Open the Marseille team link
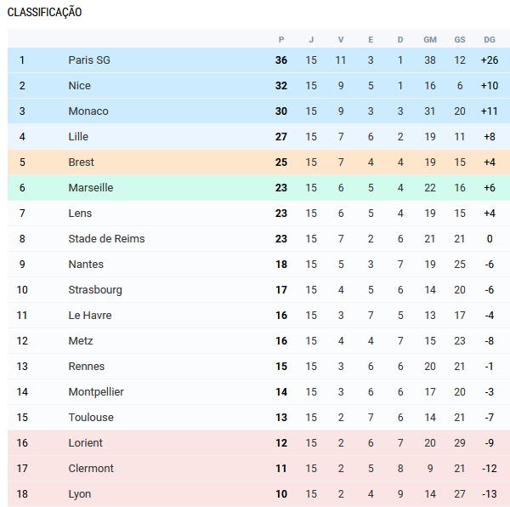 (x=90, y=188)
